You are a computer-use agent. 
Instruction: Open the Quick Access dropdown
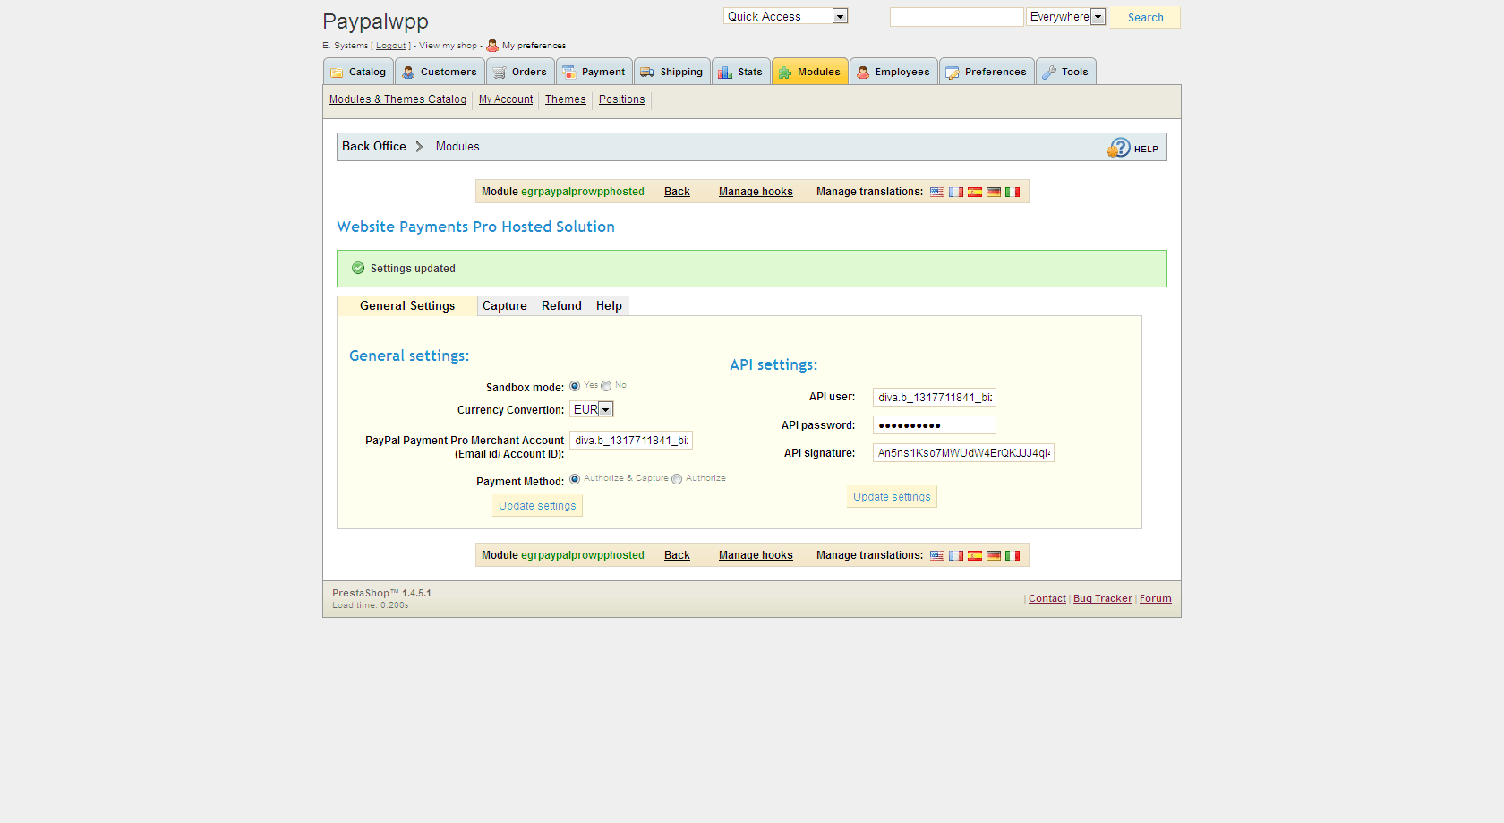tap(785, 16)
